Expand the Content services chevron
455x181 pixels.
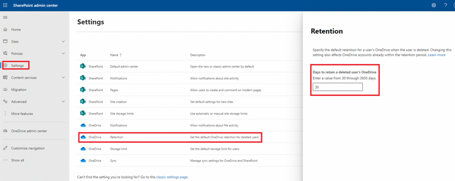pyautogui.click(x=63, y=78)
